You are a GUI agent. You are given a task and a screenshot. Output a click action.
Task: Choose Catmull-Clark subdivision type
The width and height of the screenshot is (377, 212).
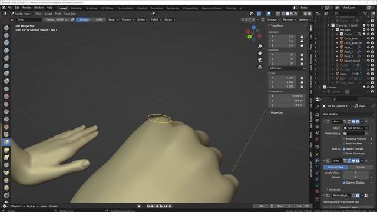click(336, 167)
